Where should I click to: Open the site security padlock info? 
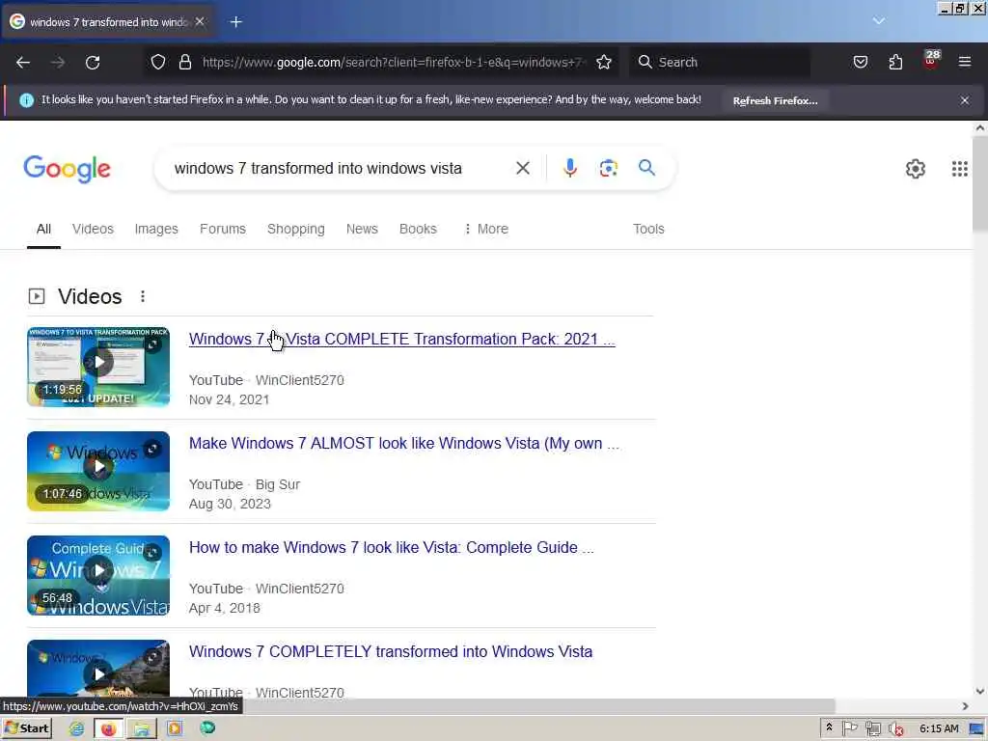coord(184,62)
